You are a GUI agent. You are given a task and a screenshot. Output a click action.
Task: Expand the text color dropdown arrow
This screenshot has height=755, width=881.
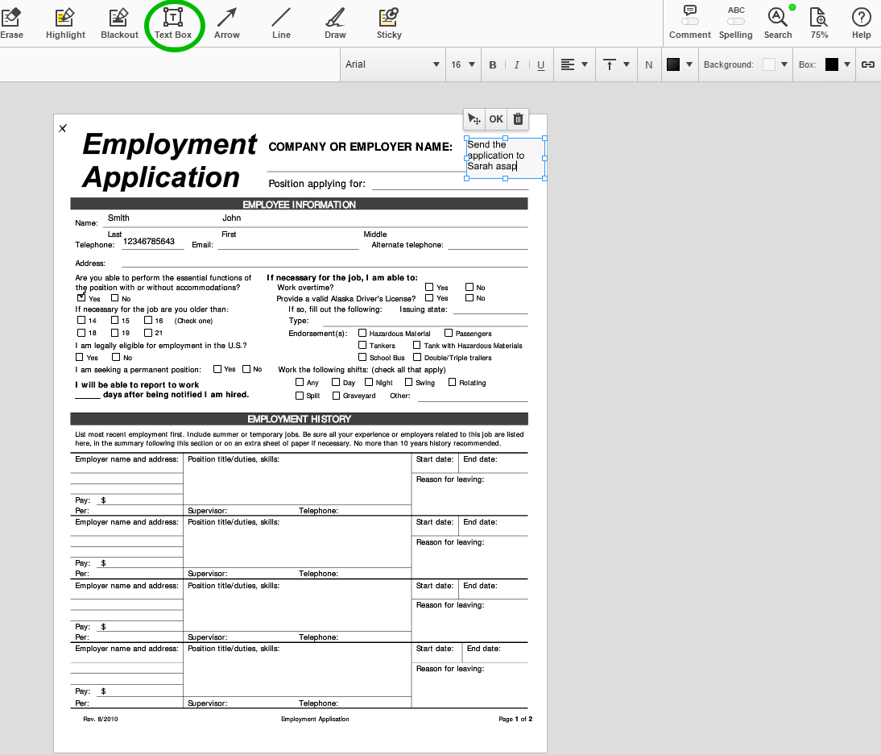[689, 64]
